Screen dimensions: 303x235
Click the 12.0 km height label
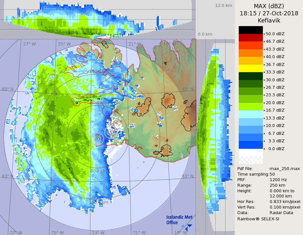(223, 6)
